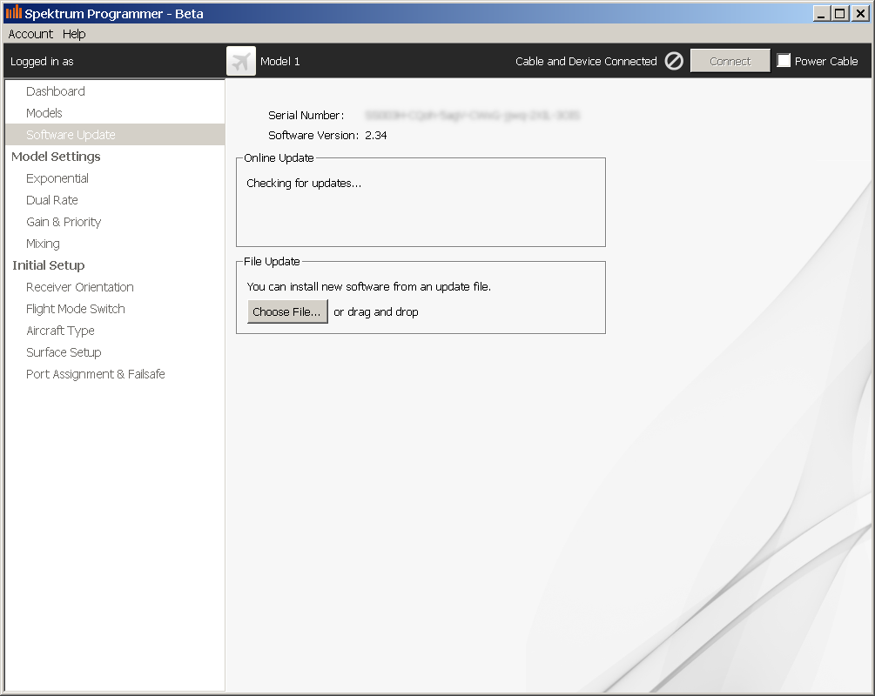Click the Choose File button

287,311
